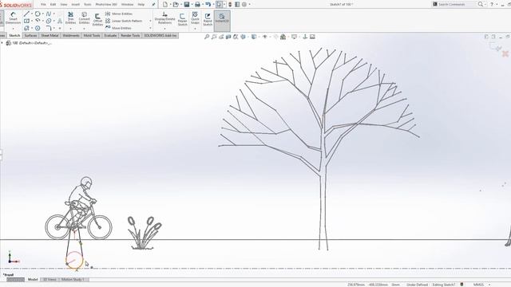The height and width of the screenshot is (287, 511).
Task: Click Move Entities
Action: (x=118, y=28)
